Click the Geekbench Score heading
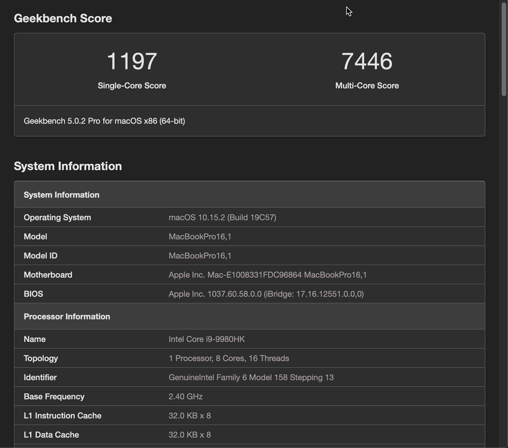Image resolution: width=508 pixels, height=448 pixels. pyautogui.click(x=63, y=18)
